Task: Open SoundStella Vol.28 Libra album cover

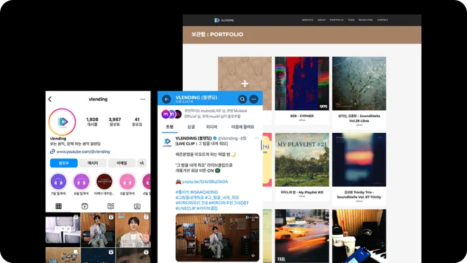Action: (x=359, y=84)
